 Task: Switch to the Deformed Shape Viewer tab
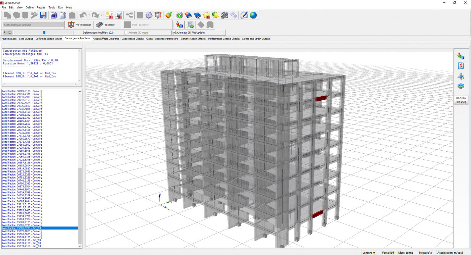[49, 39]
